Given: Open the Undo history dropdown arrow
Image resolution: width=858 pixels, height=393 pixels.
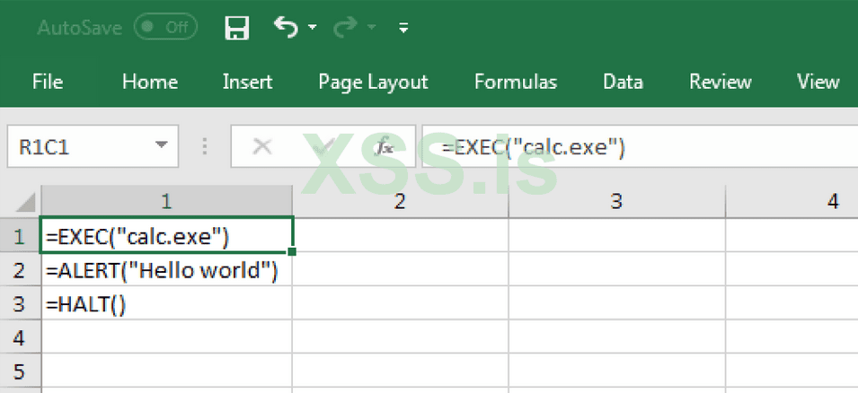Looking at the screenshot, I should [x=312, y=28].
